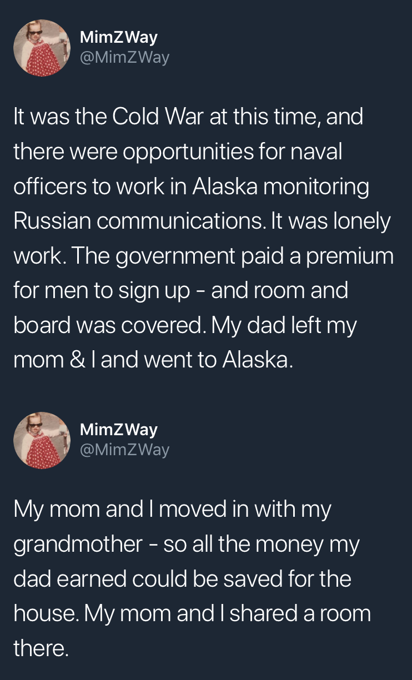
Task: Click the @MimZWay handle on second tweet
Action: pos(125,449)
